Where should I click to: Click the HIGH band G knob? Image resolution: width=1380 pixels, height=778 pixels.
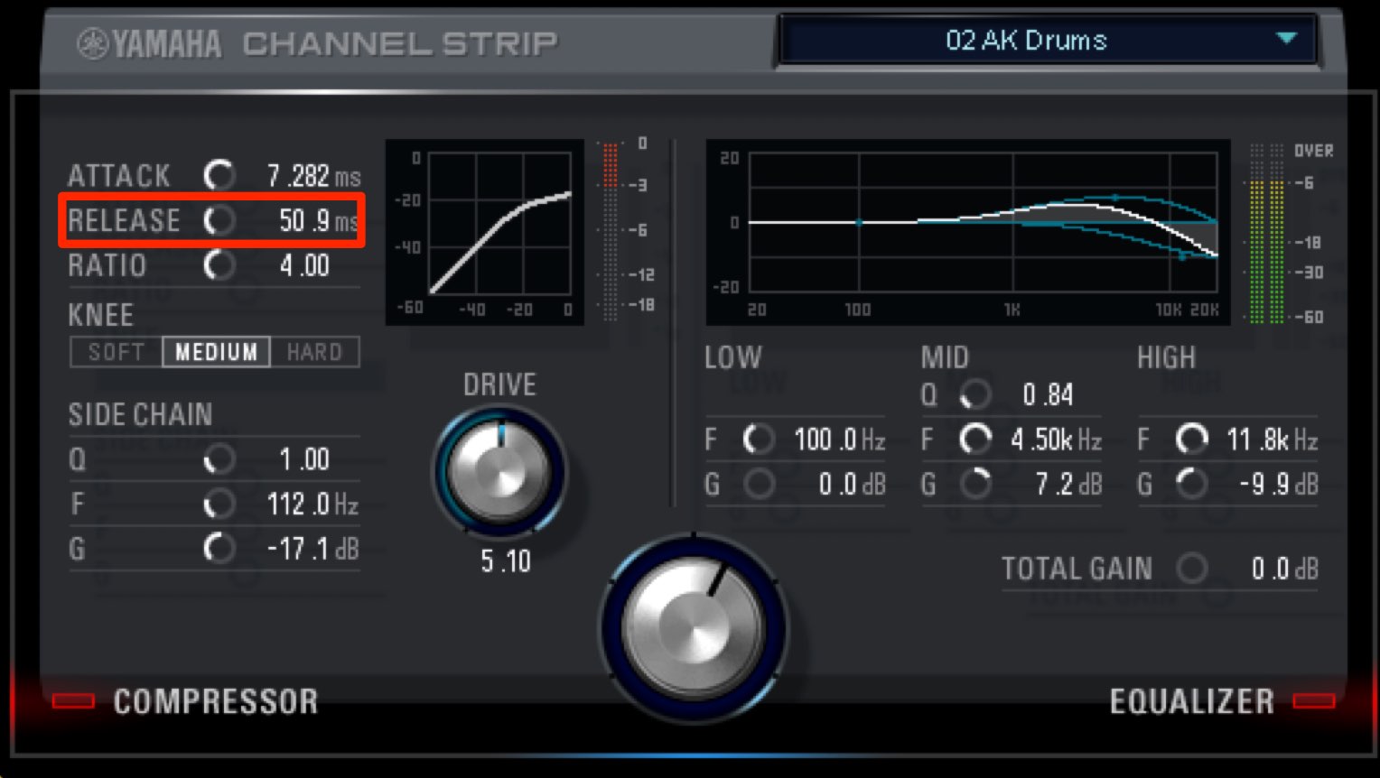(x=1192, y=485)
